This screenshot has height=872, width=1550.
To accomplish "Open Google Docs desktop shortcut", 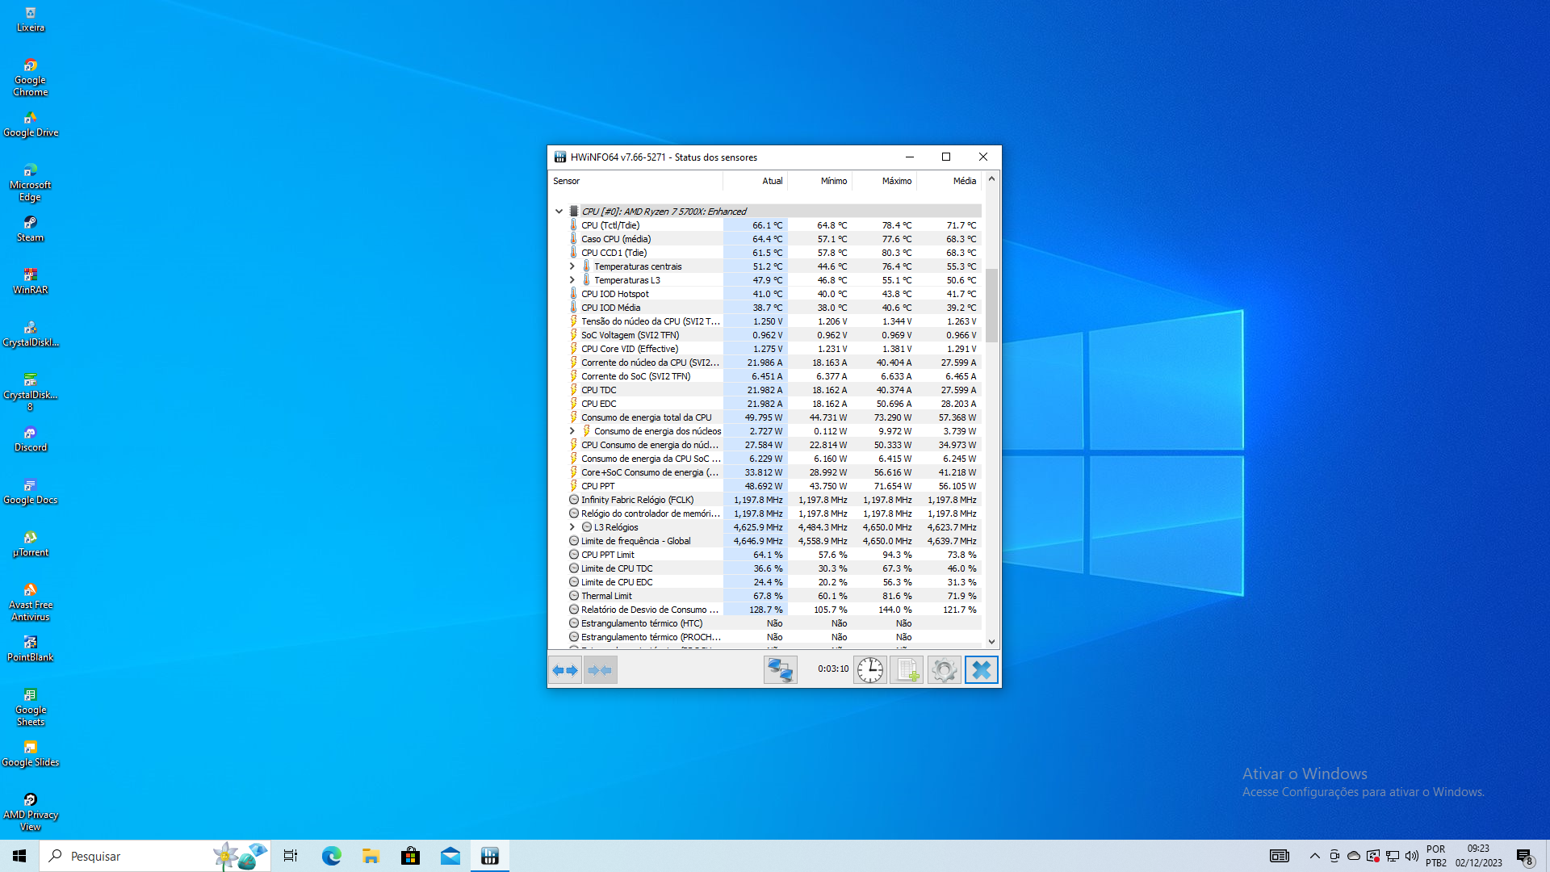I will pyautogui.click(x=31, y=492).
